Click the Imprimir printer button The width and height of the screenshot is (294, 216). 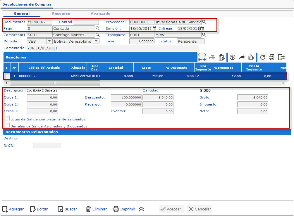tap(124, 209)
